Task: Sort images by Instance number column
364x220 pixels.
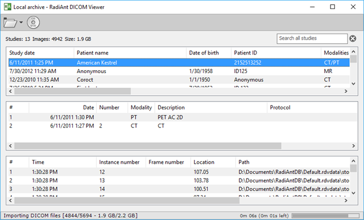Action: point(121,162)
